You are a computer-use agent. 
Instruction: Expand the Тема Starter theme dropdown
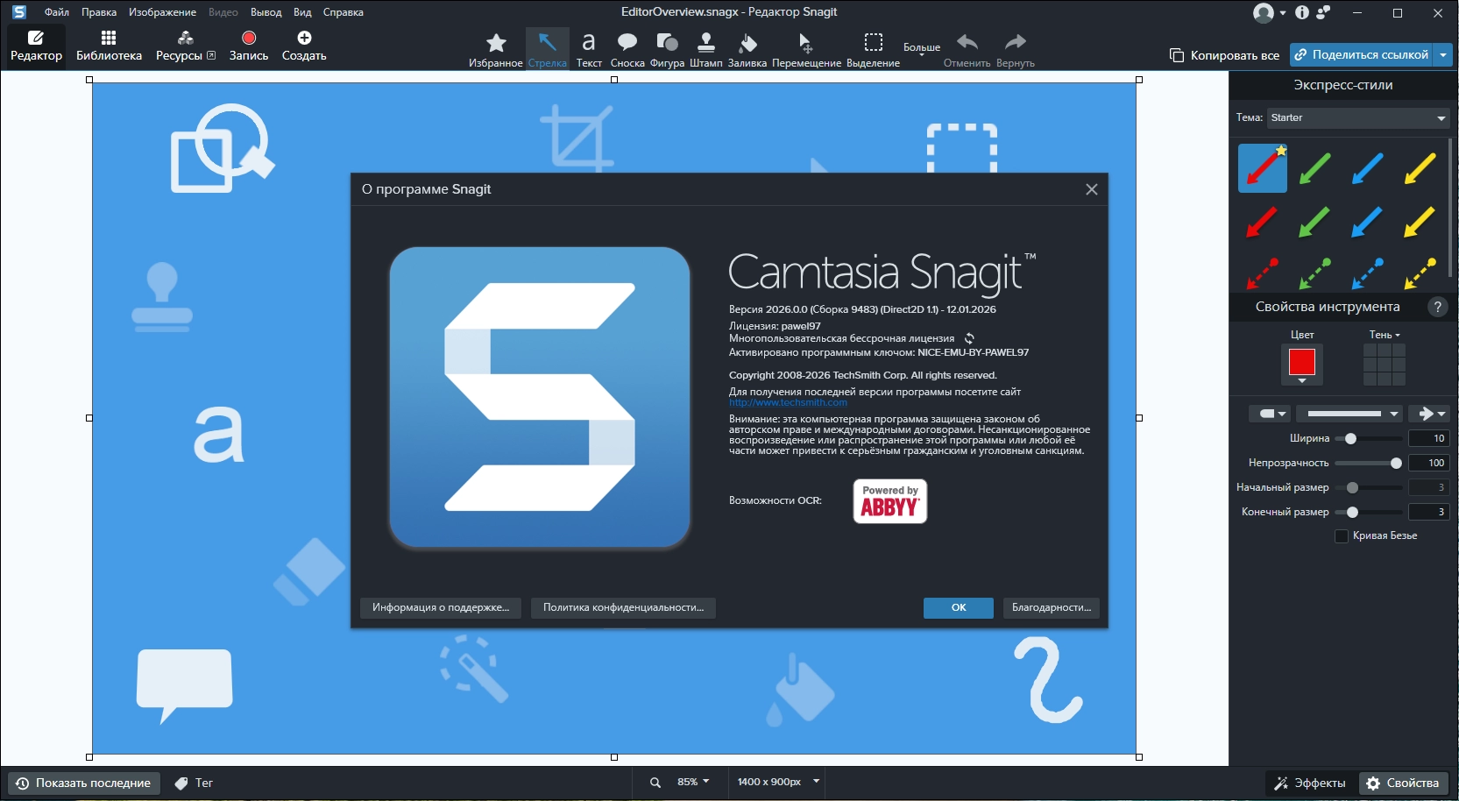[x=1359, y=117]
